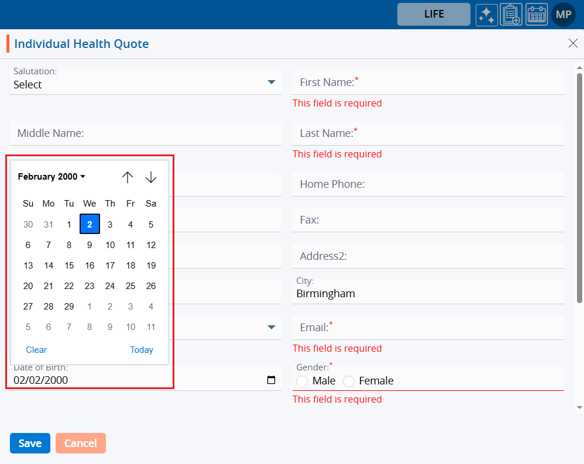
Task: Open the February 2000 month selector
Action: tap(51, 177)
